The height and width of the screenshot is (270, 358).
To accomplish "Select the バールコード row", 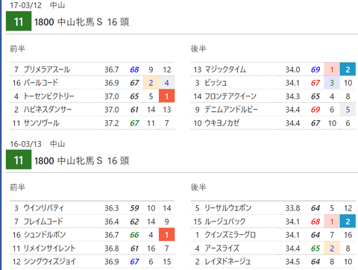I will [92, 83].
